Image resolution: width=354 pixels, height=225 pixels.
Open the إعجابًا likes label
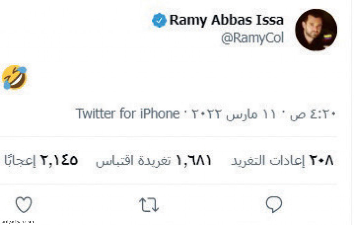click(x=20, y=160)
